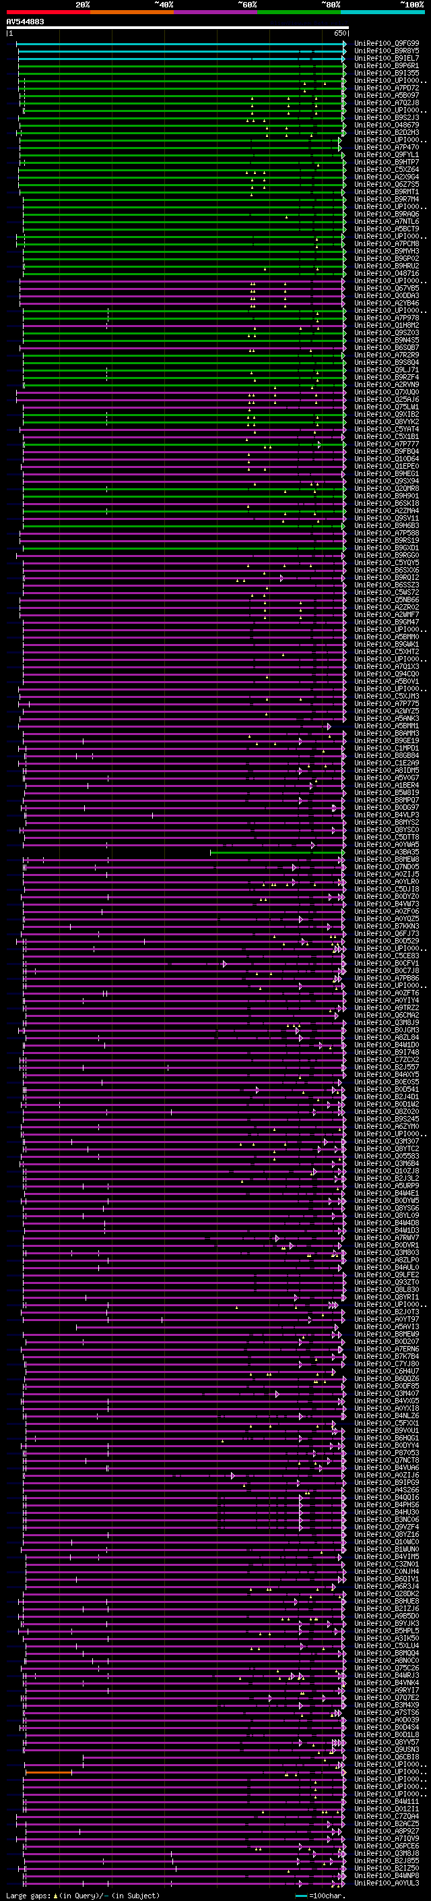Select UniRef100_B7KKN3 label

click(x=387, y=926)
